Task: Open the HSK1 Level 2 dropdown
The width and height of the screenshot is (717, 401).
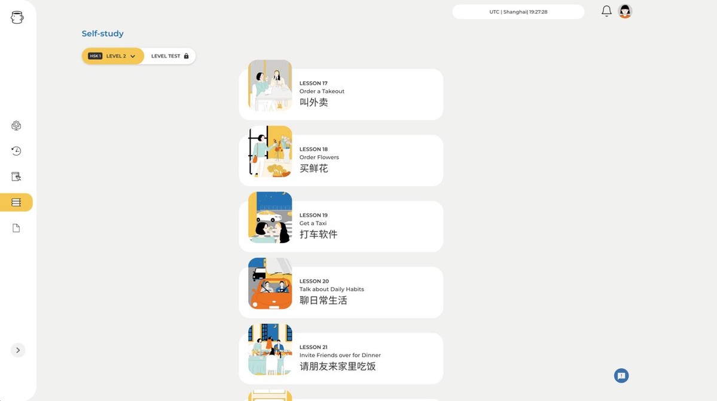Action: point(112,56)
